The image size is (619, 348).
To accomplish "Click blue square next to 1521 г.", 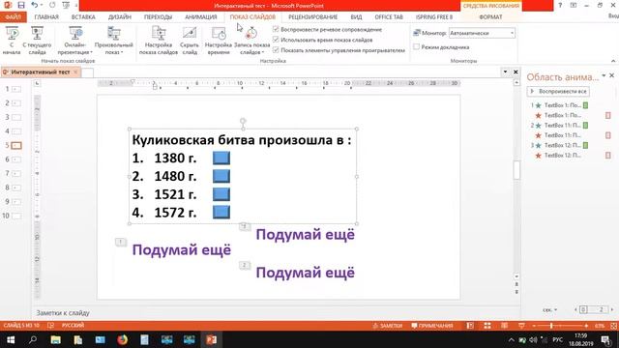I will (221, 194).
